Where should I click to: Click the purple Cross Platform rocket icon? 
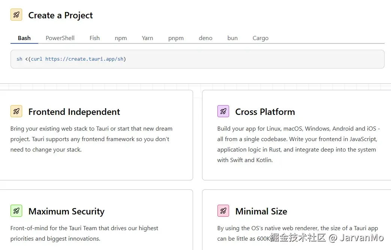click(x=223, y=111)
